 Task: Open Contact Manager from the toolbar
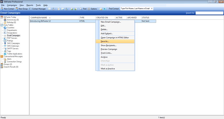click(x=37, y=9)
